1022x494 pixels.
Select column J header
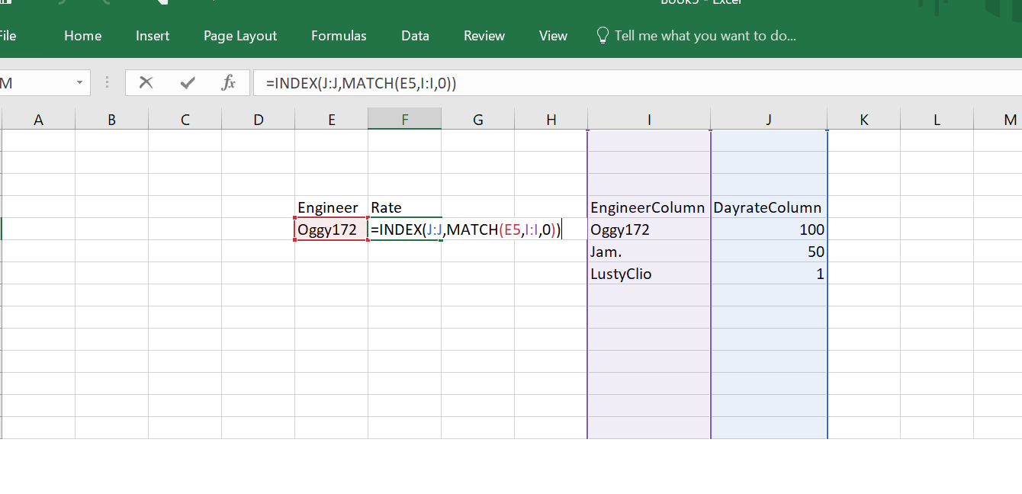(x=769, y=119)
